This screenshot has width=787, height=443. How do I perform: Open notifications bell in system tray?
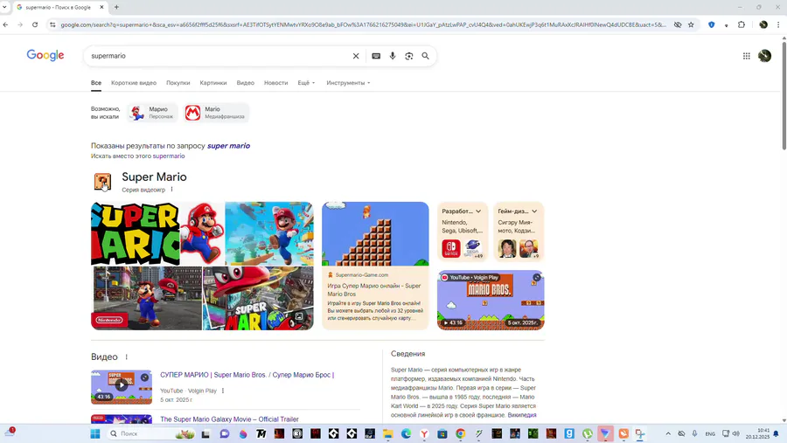click(776, 433)
